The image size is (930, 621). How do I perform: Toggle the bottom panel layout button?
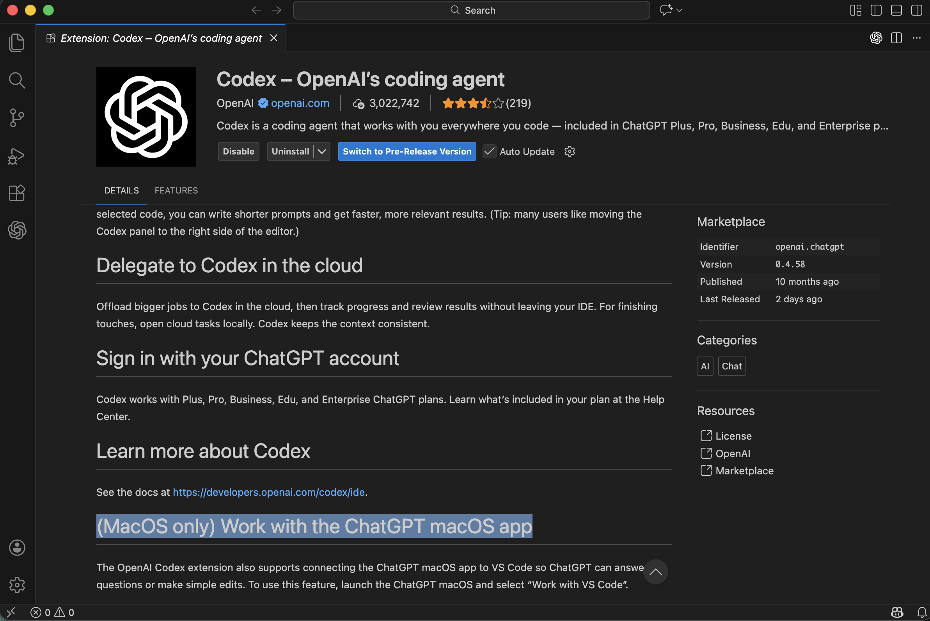(x=896, y=10)
